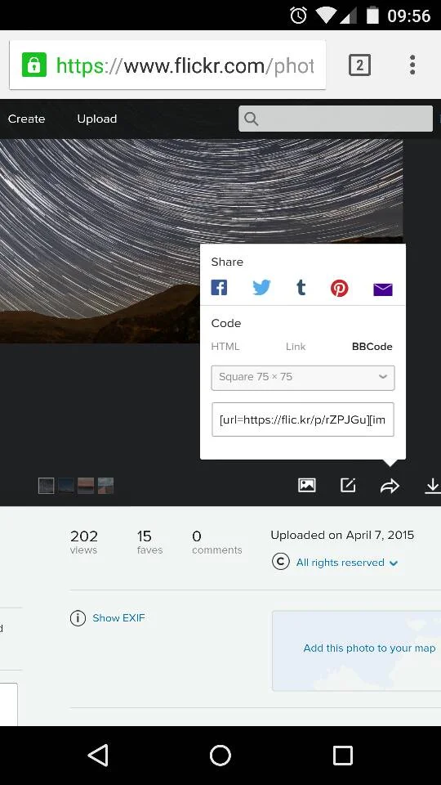441x785 pixels.
Task: Click the photo view image icon
Action: pyautogui.click(x=306, y=485)
